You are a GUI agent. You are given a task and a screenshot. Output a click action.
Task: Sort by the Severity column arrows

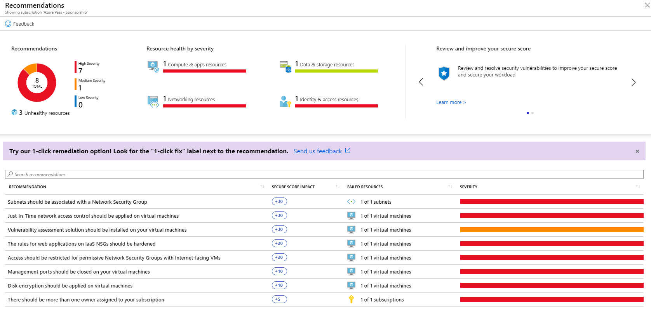pos(638,187)
